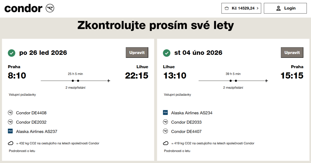Click green checkmark for 04 úno 2026 flight
Screen dimensions: 311x163
[166, 53]
